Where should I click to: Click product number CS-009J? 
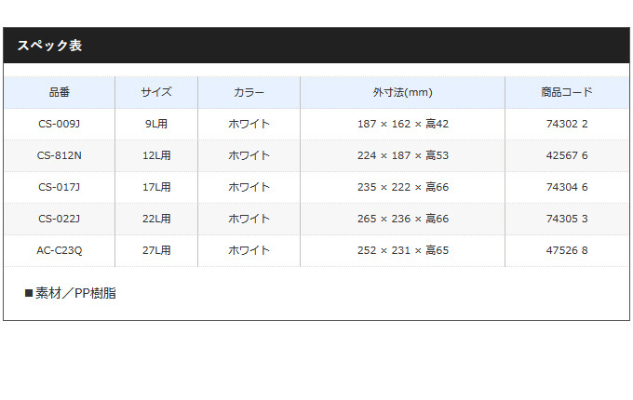60,124
